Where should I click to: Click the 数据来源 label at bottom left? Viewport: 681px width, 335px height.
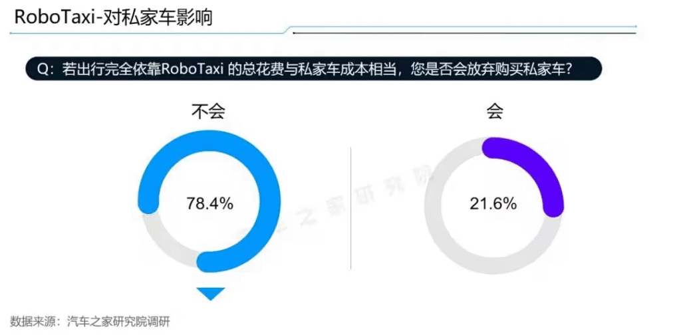click(27, 322)
